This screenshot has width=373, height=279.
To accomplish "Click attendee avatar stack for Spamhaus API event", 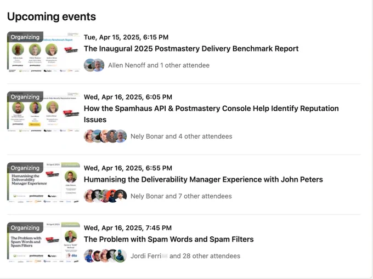I will click(105, 136).
